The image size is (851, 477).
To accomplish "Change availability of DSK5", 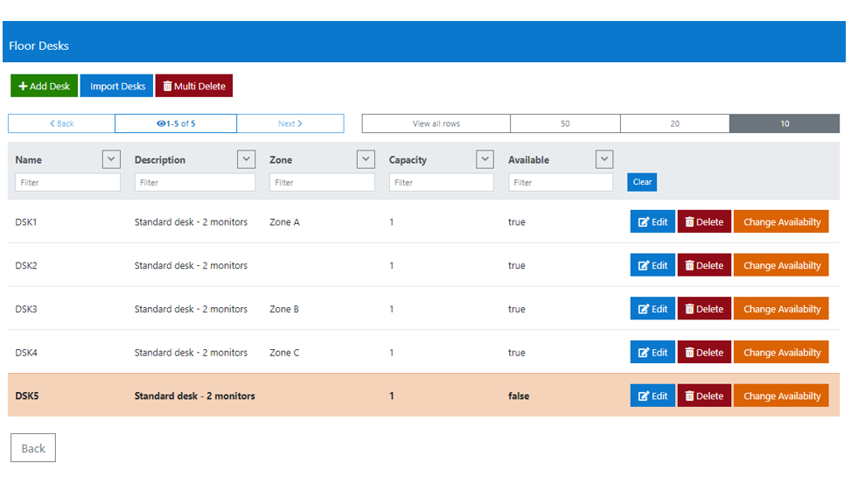I will pos(781,396).
